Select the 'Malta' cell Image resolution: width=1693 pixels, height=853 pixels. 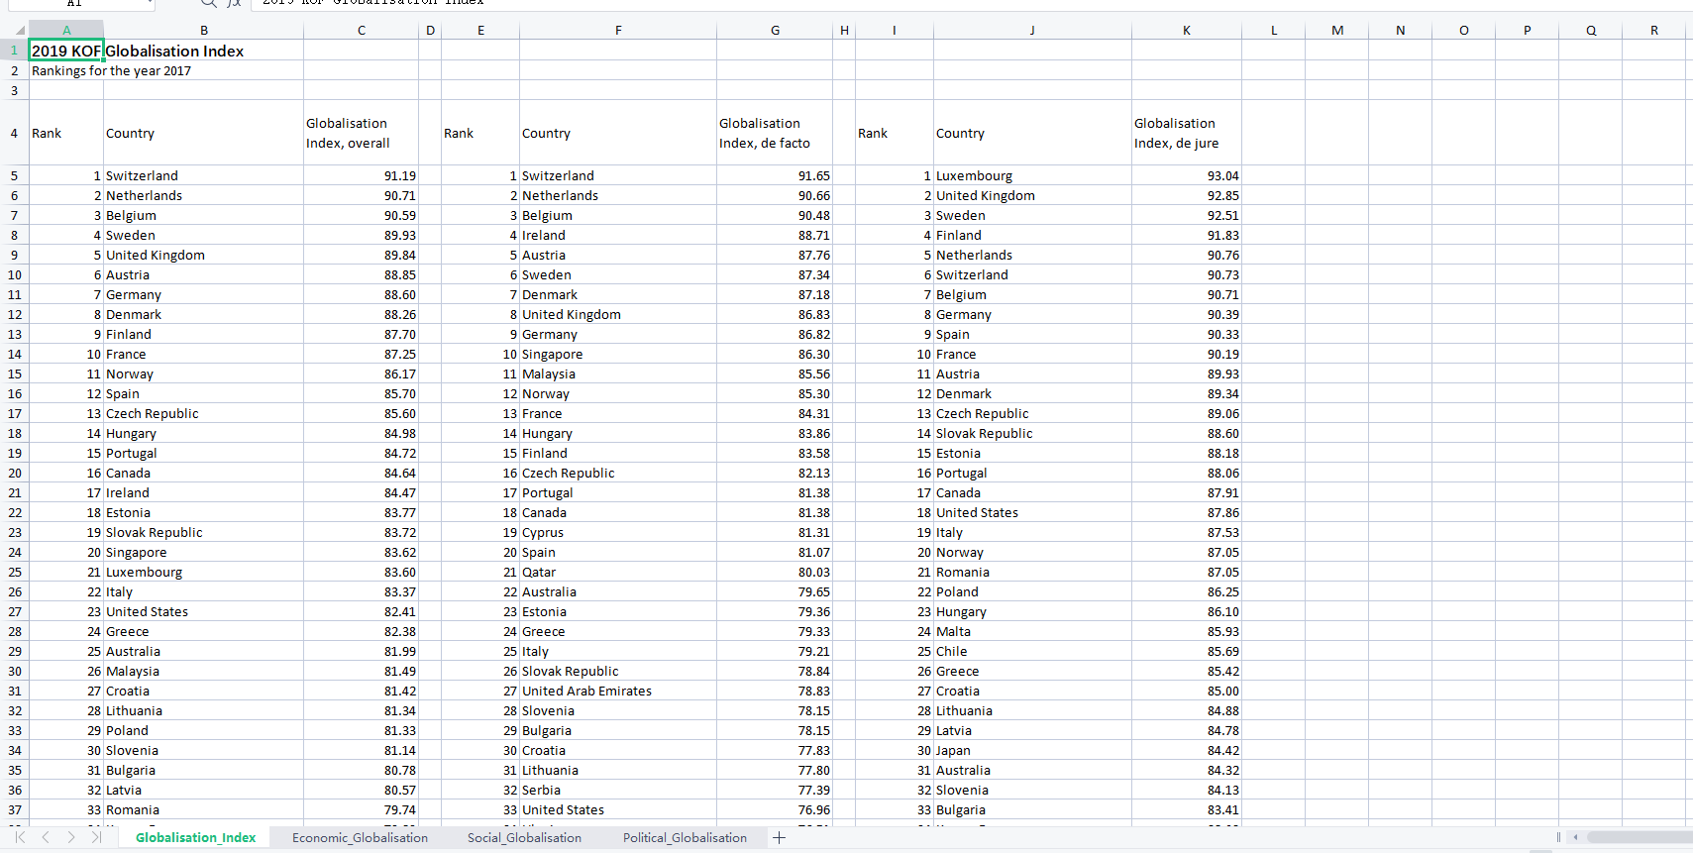(1032, 631)
